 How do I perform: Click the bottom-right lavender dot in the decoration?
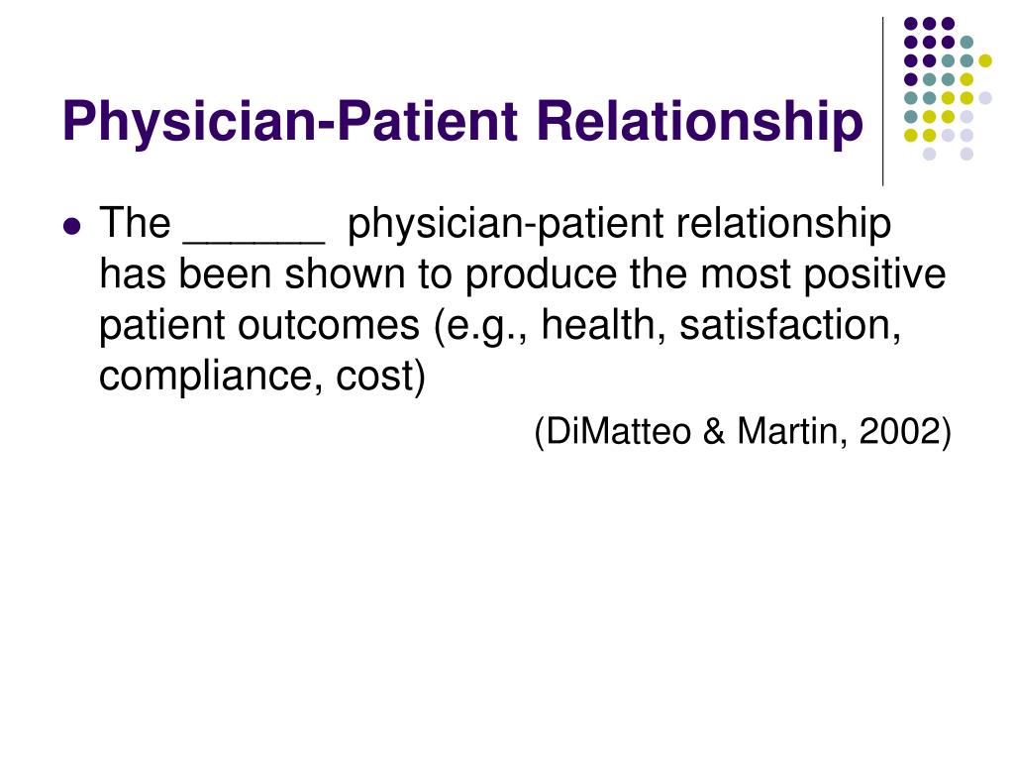(966, 154)
